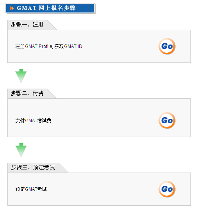Click the orange double-arrow icon in header
Image resolution: width=210 pixels, height=212 pixels.
[x=12, y=8]
